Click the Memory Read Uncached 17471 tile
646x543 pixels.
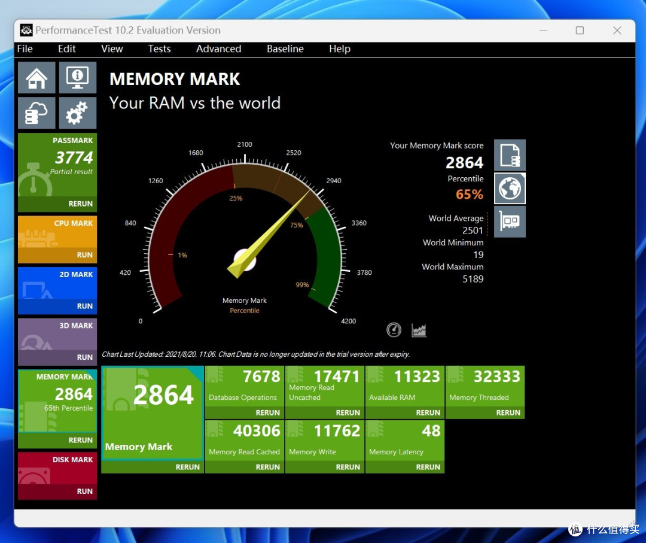(325, 386)
